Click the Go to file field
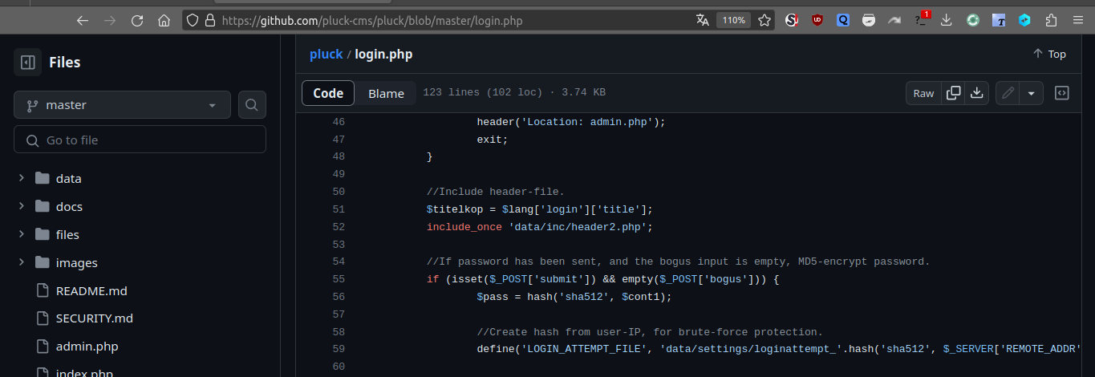1095x377 pixels. [140, 140]
